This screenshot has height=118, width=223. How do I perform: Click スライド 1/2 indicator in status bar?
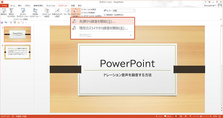pyautogui.click(x=5, y=116)
